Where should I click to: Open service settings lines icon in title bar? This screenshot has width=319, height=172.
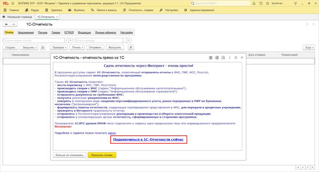[295, 3]
